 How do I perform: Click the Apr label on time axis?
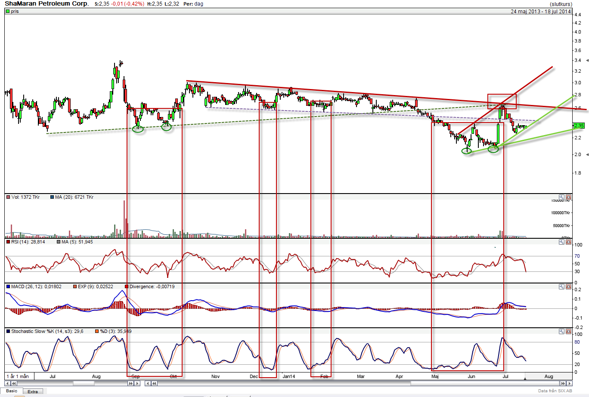click(x=399, y=376)
